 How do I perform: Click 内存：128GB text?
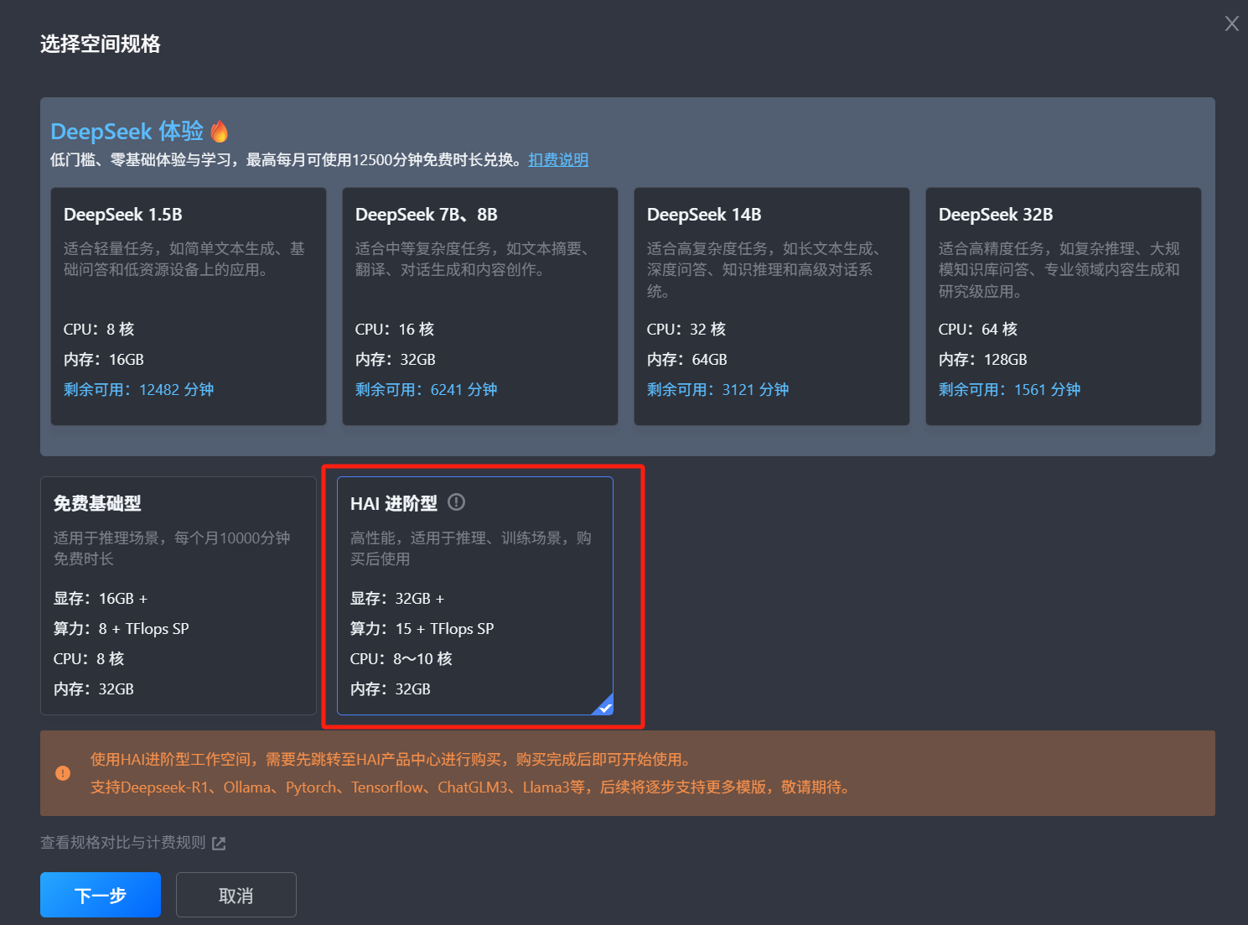pos(983,359)
